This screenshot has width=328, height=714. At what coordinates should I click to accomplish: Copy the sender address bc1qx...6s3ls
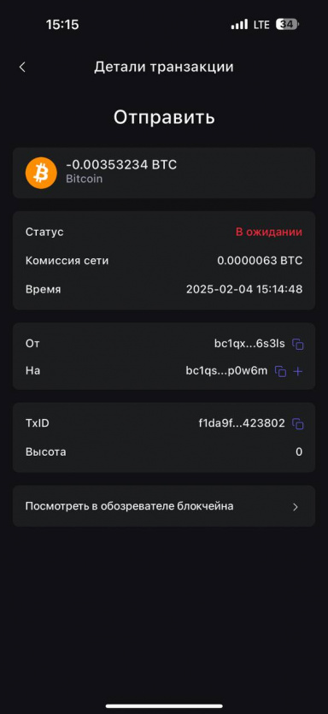[x=297, y=345]
